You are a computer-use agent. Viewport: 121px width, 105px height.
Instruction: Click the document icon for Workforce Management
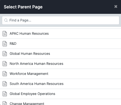pyautogui.click(x=5, y=74)
